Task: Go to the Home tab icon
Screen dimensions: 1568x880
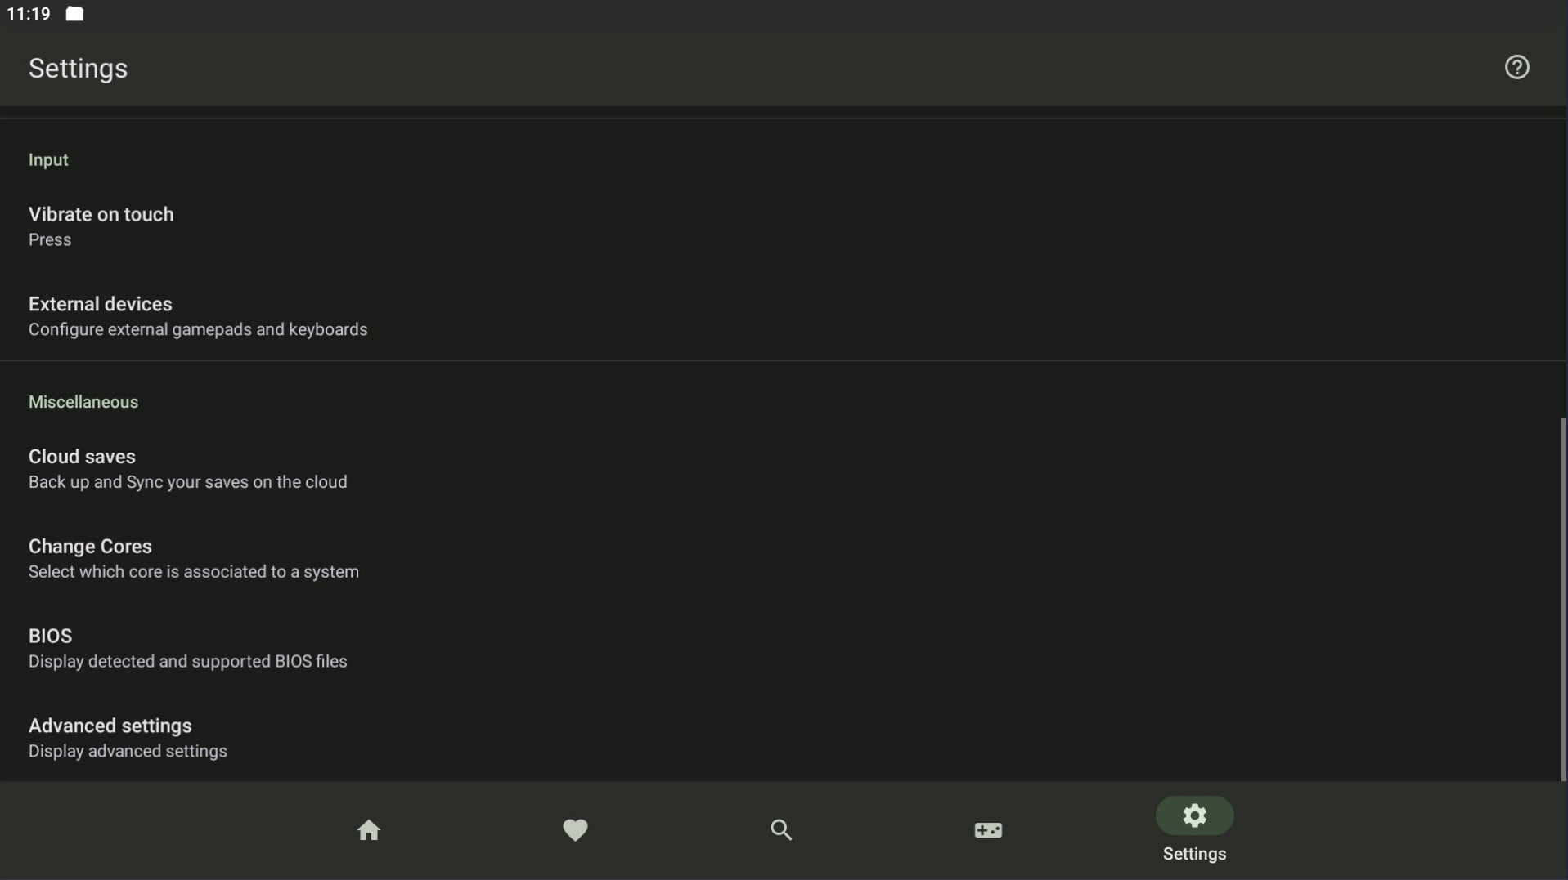Action: point(369,830)
